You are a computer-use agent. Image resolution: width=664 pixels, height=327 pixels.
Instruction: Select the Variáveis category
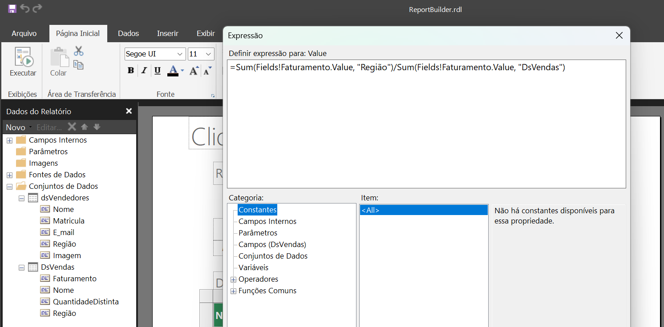pos(254,267)
